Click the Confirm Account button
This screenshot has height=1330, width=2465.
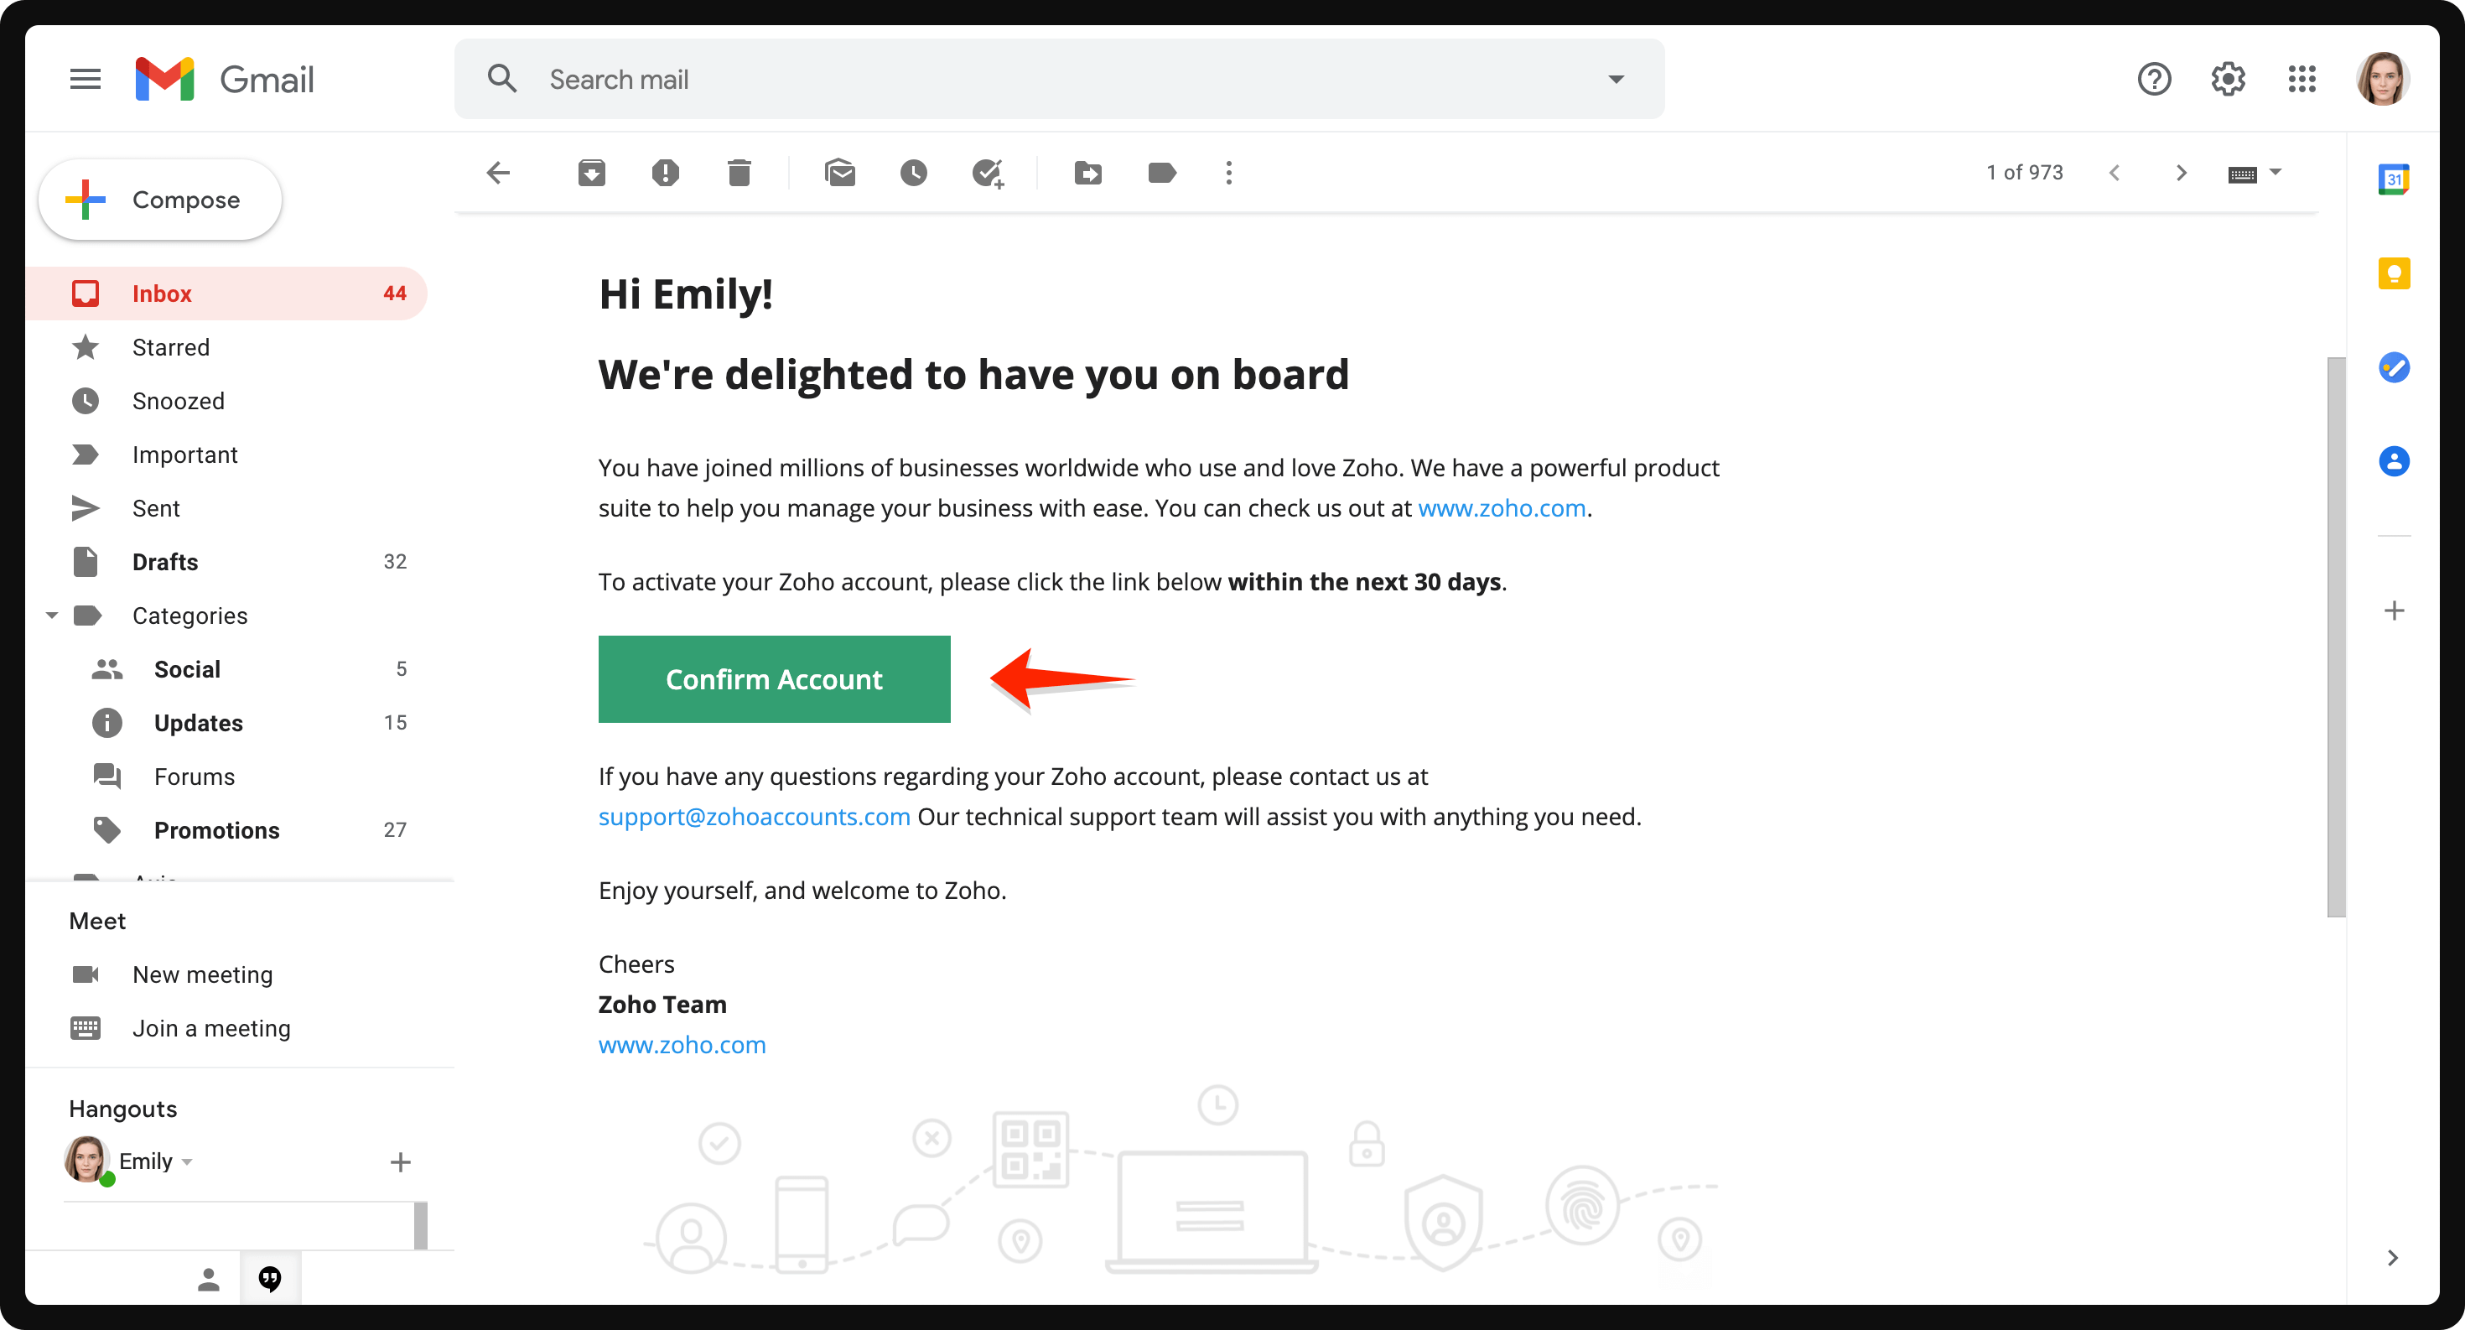[x=774, y=679]
